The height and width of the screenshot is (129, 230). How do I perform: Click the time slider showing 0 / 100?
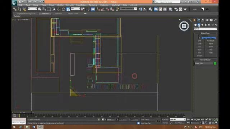(x=23, y=112)
